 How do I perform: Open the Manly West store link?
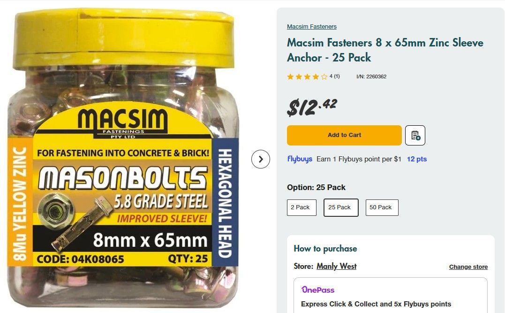[336, 266]
